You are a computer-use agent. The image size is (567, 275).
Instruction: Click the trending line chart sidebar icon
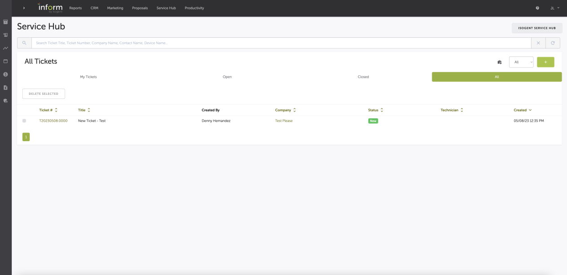coord(5,48)
